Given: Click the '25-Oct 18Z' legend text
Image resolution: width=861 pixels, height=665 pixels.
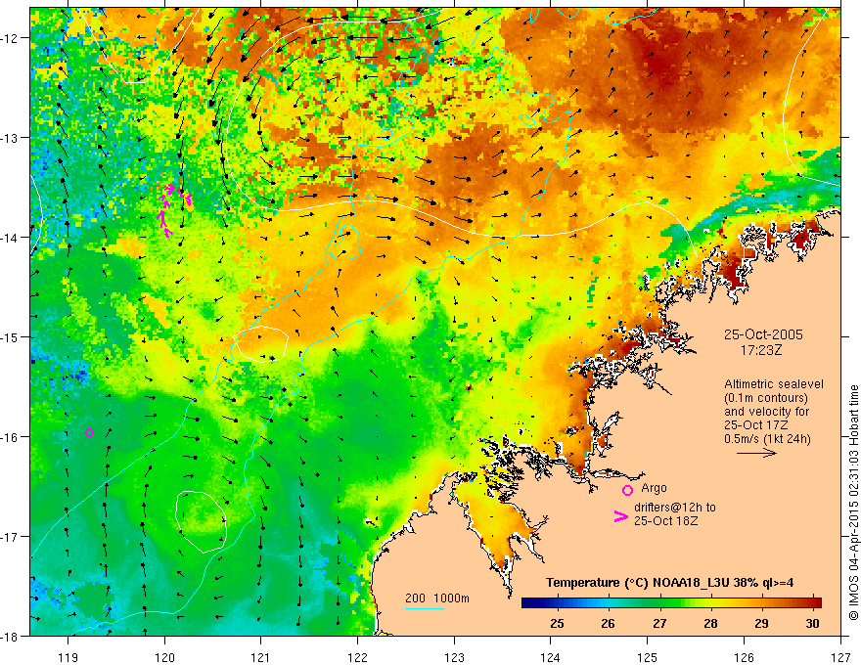Looking at the screenshot, I should (666, 520).
